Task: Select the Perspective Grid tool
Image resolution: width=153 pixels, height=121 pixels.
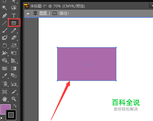Action: pos(14,60)
